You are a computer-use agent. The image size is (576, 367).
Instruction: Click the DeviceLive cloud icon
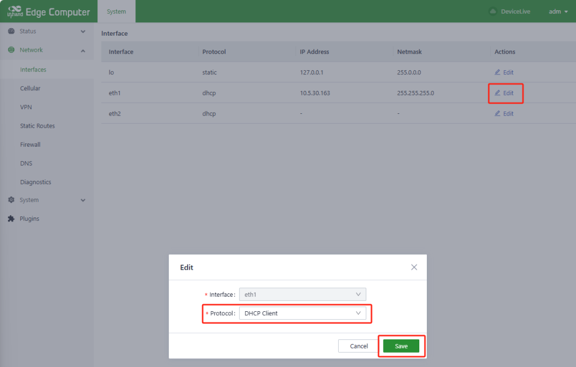click(492, 12)
